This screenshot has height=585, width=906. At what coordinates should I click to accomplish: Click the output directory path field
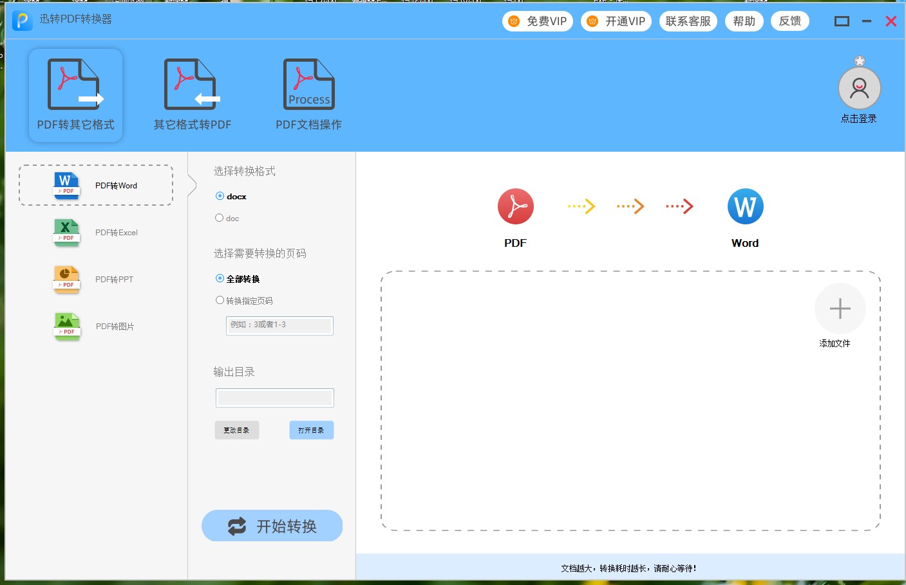point(275,398)
